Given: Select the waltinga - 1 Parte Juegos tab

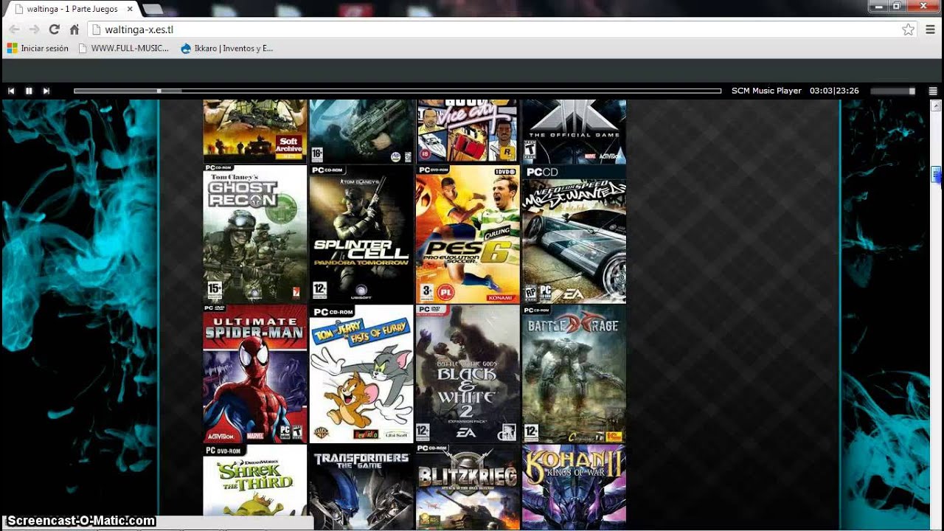Looking at the screenshot, I should [72, 9].
